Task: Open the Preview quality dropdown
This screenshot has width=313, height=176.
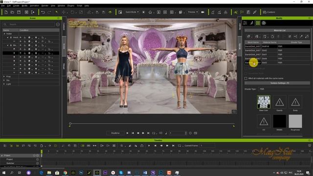Action: tap(193, 12)
